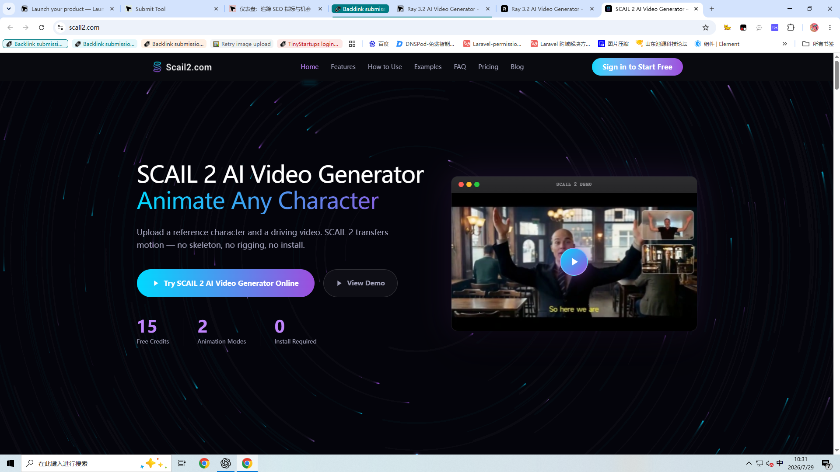Open the Retry image upload bookmark
840x472 pixels.
click(x=242, y=44)
